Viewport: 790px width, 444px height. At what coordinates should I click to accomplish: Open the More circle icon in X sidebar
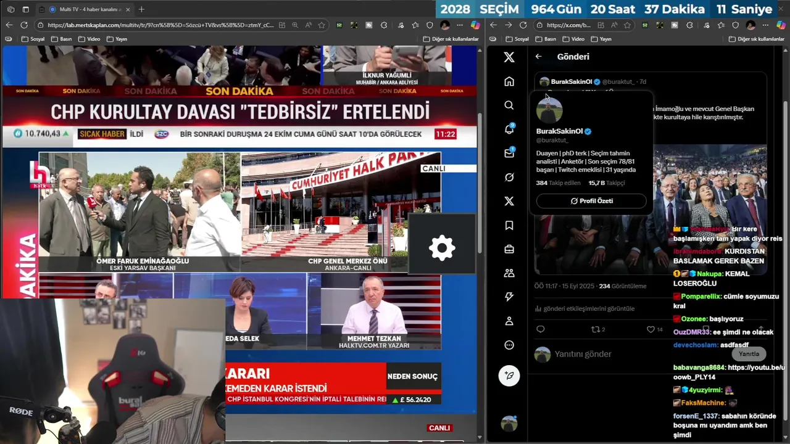tap(509, 345)
